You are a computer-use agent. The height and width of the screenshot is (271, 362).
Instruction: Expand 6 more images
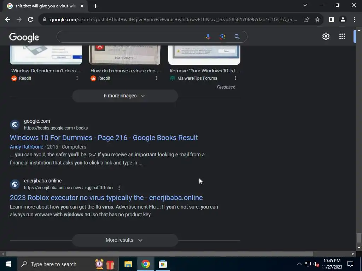pos(125,96)
